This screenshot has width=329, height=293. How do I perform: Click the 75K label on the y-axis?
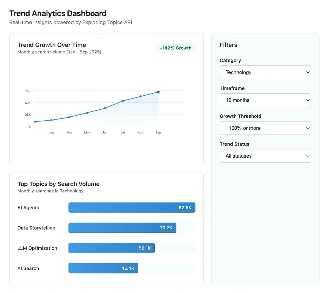[x=28, y=91]
